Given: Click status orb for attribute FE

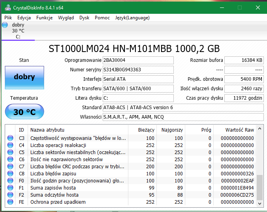Looking at the screenshot, I should [10, 202].
